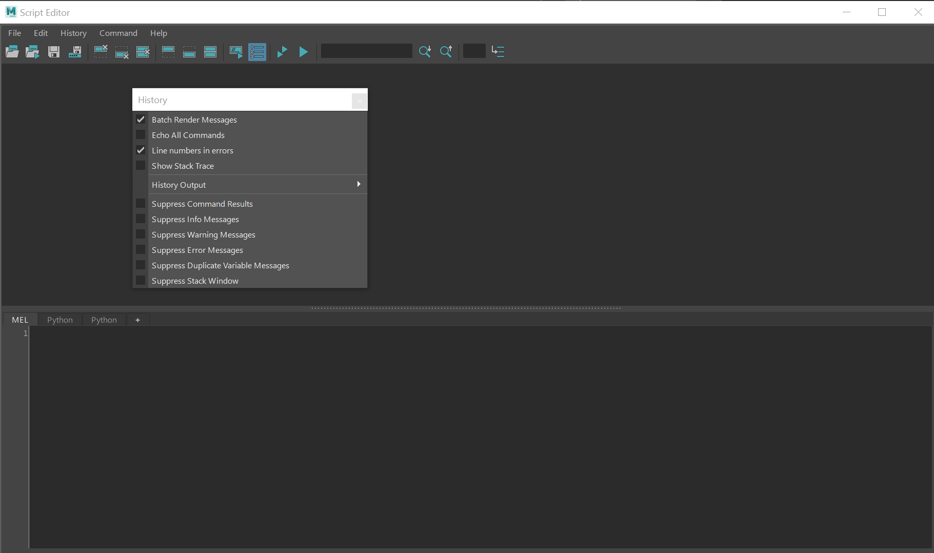Switch to the first Python tab
This screenshot has height=553, width=934.
tap(60, 320)
